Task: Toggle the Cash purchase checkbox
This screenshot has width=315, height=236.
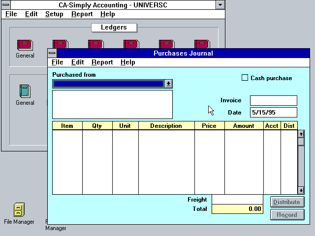Action: [x=245, y=78]
